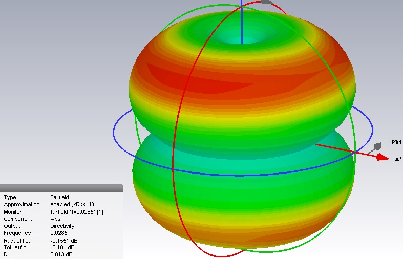Click the 'Monitor' label

click(13, 212)
